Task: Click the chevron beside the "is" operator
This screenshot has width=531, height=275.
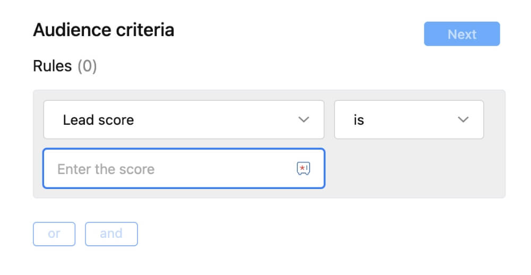Action: tap(463, 119)
